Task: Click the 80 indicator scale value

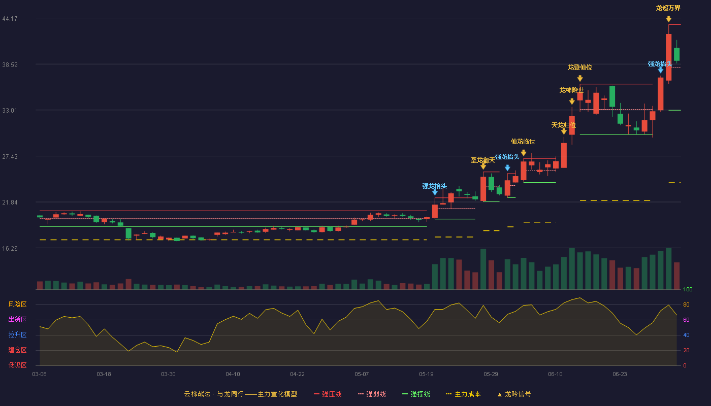Action: tap(686, 304)
